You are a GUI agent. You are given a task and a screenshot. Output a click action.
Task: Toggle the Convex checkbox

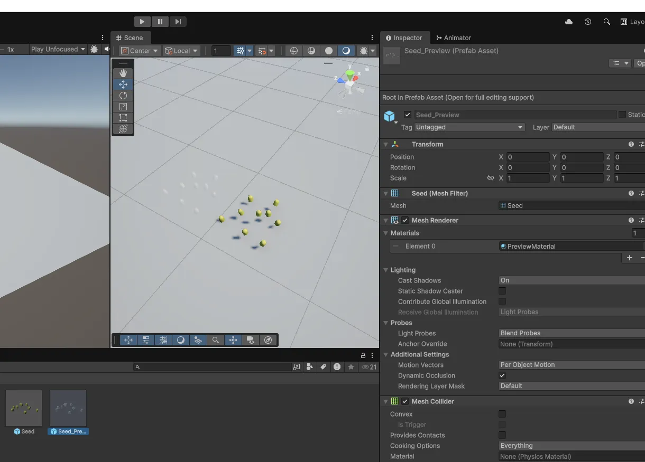point(502,414)
